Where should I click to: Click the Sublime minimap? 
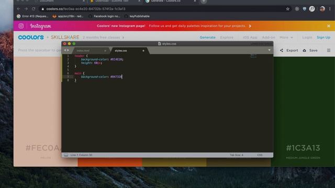point(253,56)
